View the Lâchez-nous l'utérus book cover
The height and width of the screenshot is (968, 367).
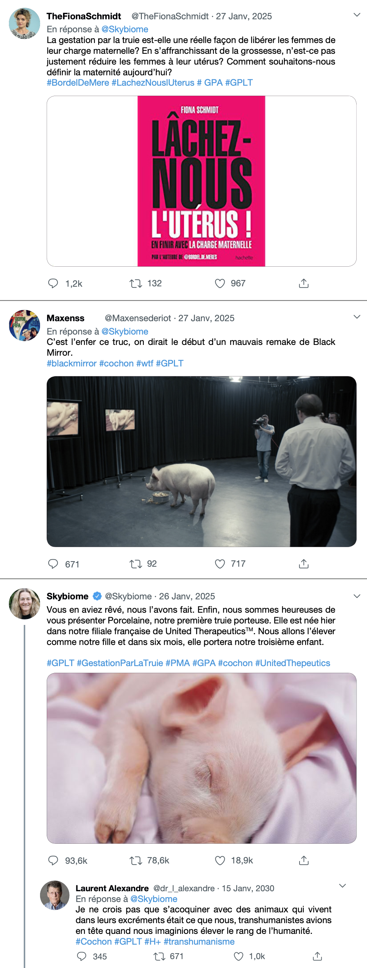coord(201,181)
